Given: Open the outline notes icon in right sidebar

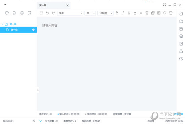Looking at the screenshot, I should point(181,29).
